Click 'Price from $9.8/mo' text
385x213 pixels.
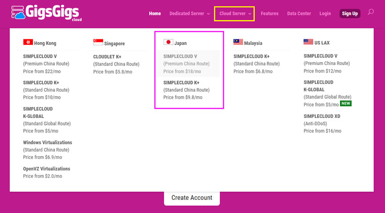coord(183,97)
